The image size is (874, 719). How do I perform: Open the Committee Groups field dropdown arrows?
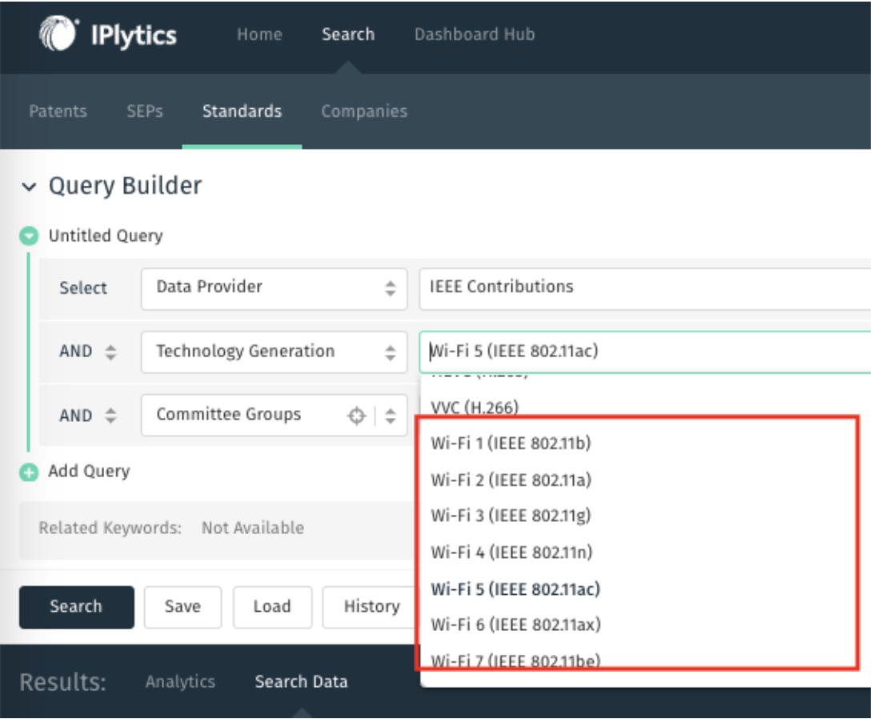point(391,416)
